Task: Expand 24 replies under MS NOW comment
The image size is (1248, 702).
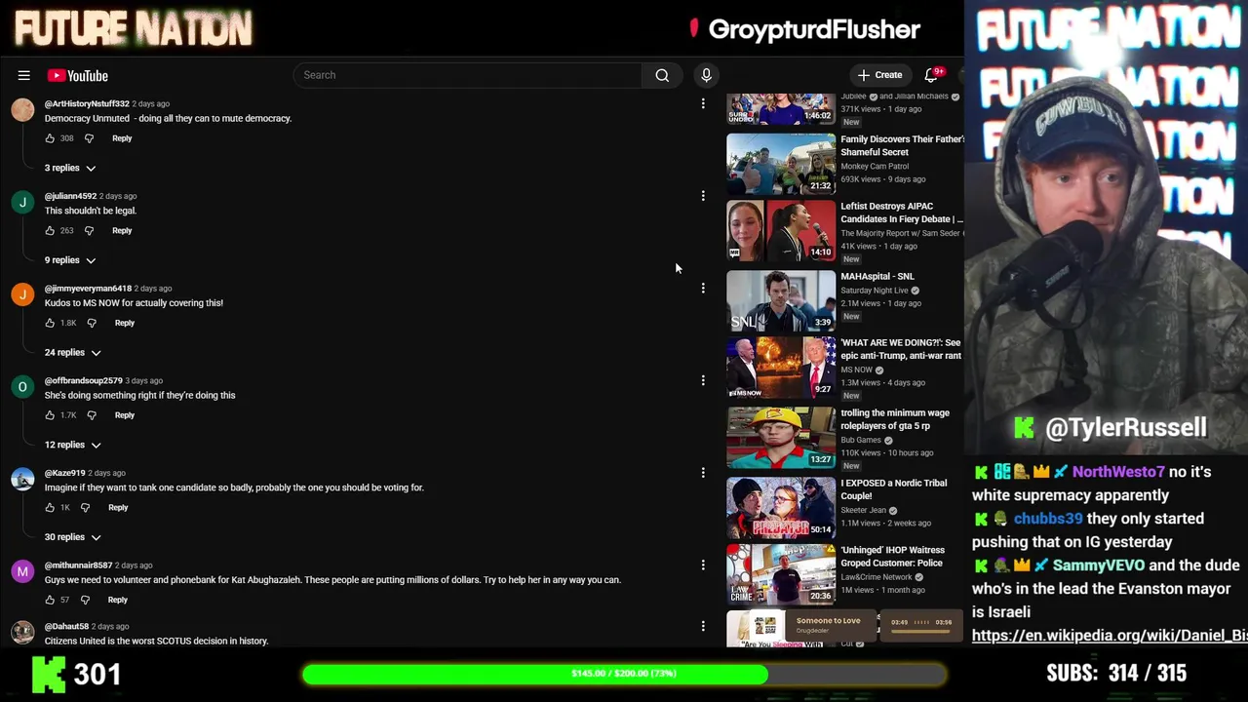Action: [x=73, y=353]
